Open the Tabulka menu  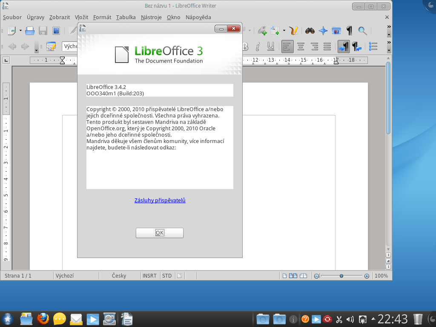coord(126,17)
